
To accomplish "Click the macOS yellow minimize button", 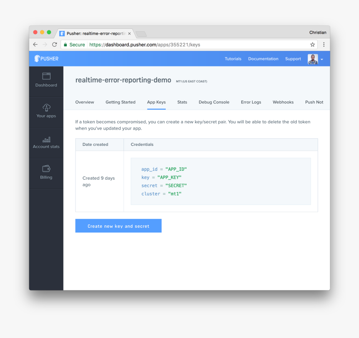I will [42, 32].
